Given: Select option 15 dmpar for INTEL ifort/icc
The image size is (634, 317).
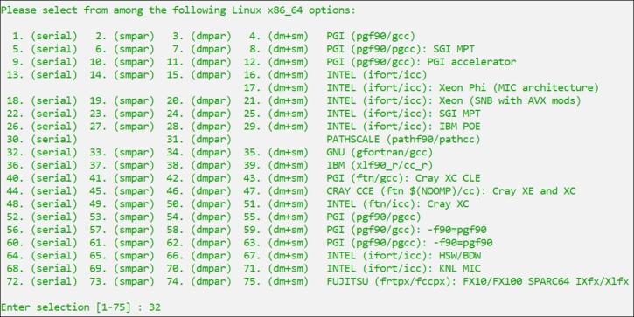Looking at the screenshot, I should pos(199,75).
